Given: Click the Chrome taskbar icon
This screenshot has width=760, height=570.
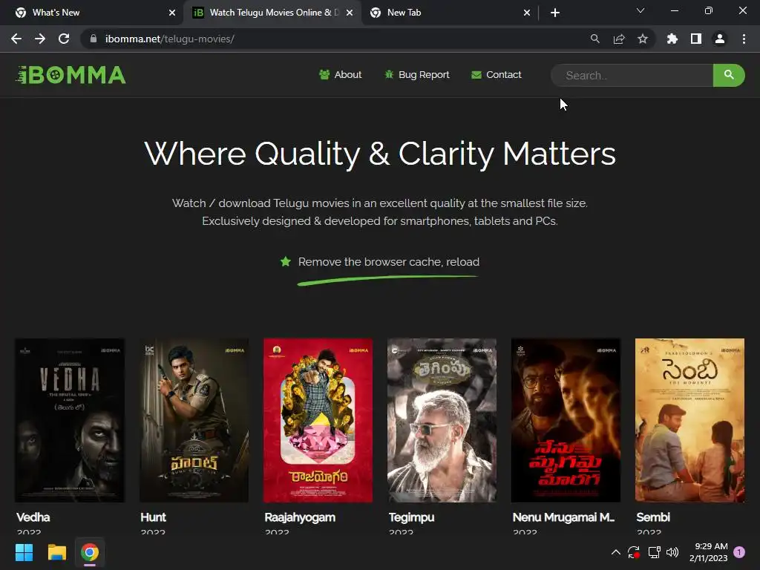Looking at the screenshot, I should [90, 552].
